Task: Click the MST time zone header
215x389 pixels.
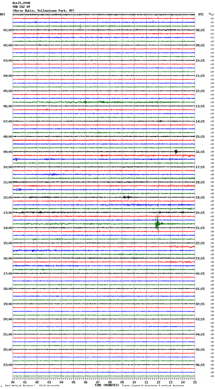Action: click(3, 14)
